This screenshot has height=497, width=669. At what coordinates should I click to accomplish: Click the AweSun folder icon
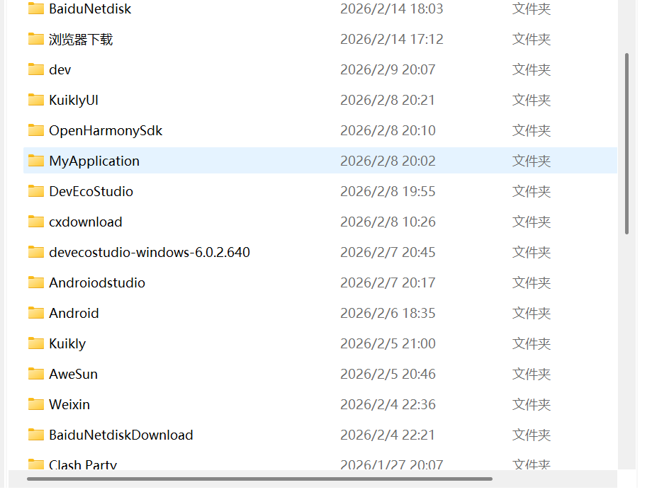point(36,375)
